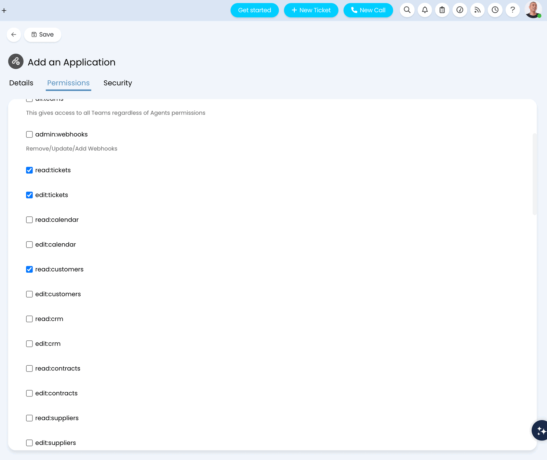This screenshot has height=460, width=547.
Task: Open the Security tab
Action: (x=118, y=83)
